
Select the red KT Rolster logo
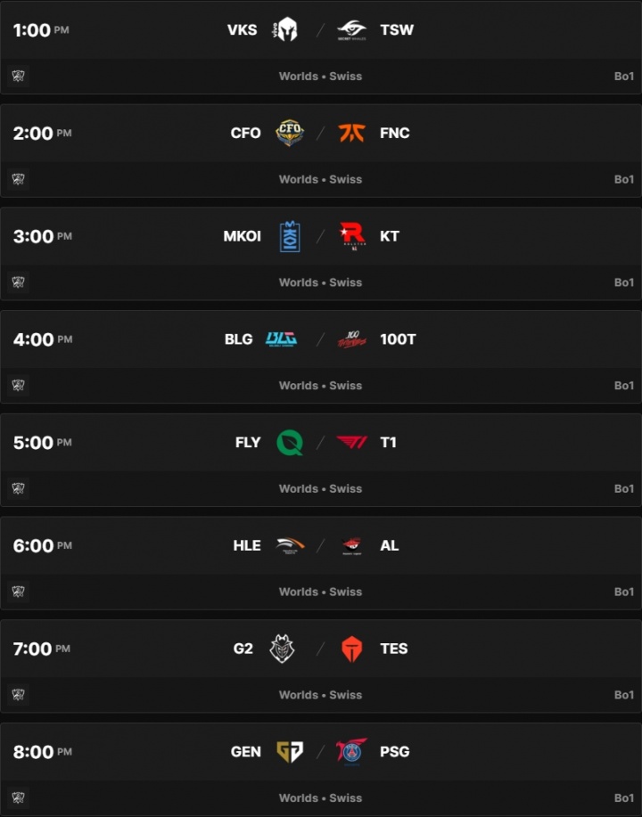click(351, 236)
